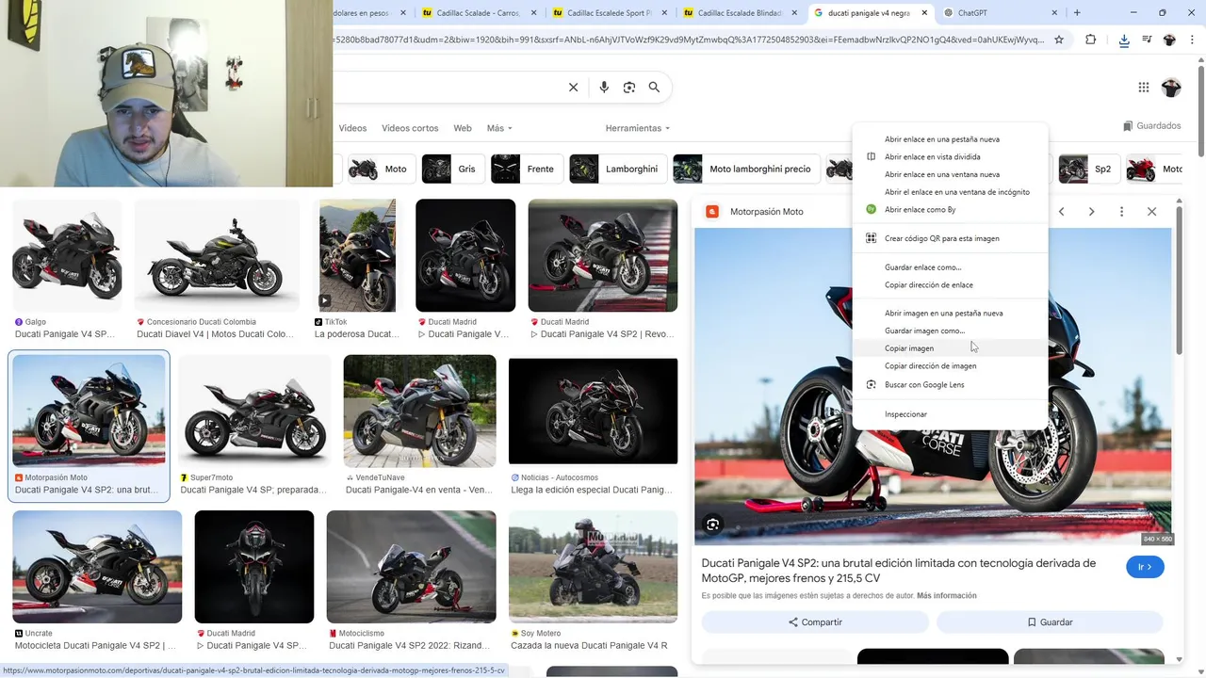Switch to the Videos results tab
This screenshot has height=678, width=1206.
coord(352,128)
